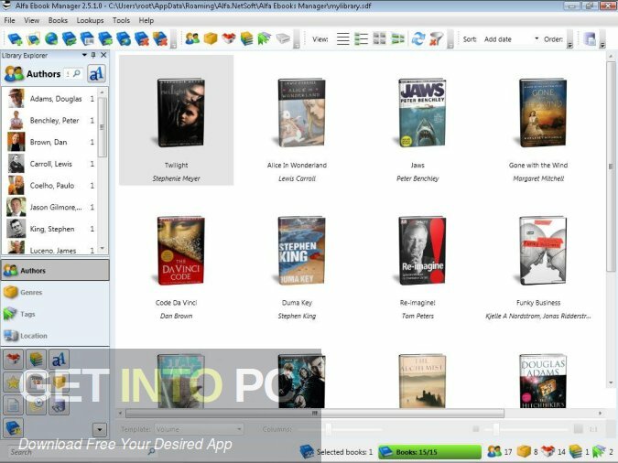Image resolution: width=618 pixels, height=463 pixels.
Task: Click the genres count box icon showing 8
Action: pyautogui.click(x=524, y=452)
